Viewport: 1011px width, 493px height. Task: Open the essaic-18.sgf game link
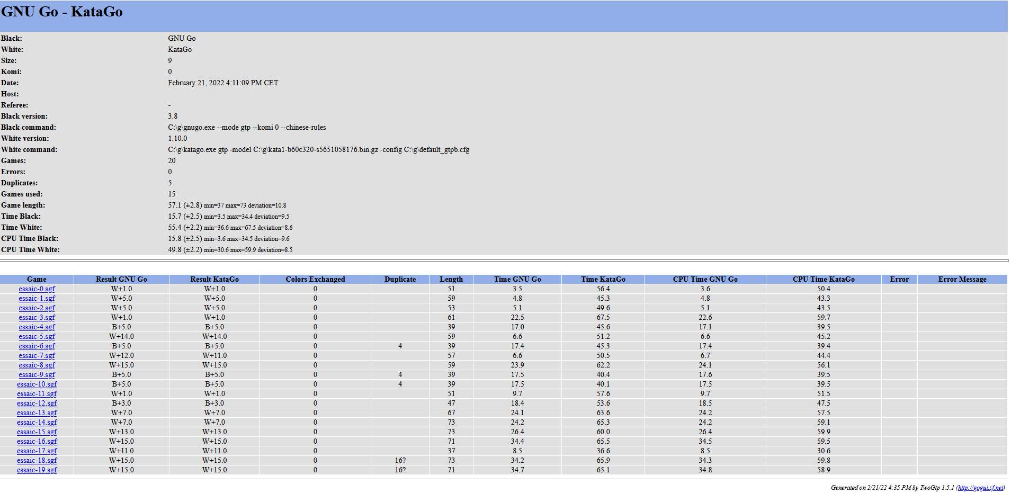[37, 461]
